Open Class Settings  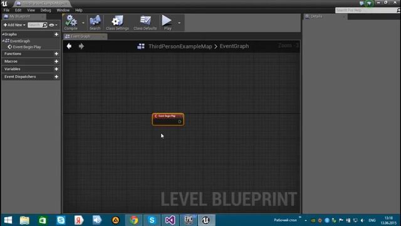[x=117, y=23]
